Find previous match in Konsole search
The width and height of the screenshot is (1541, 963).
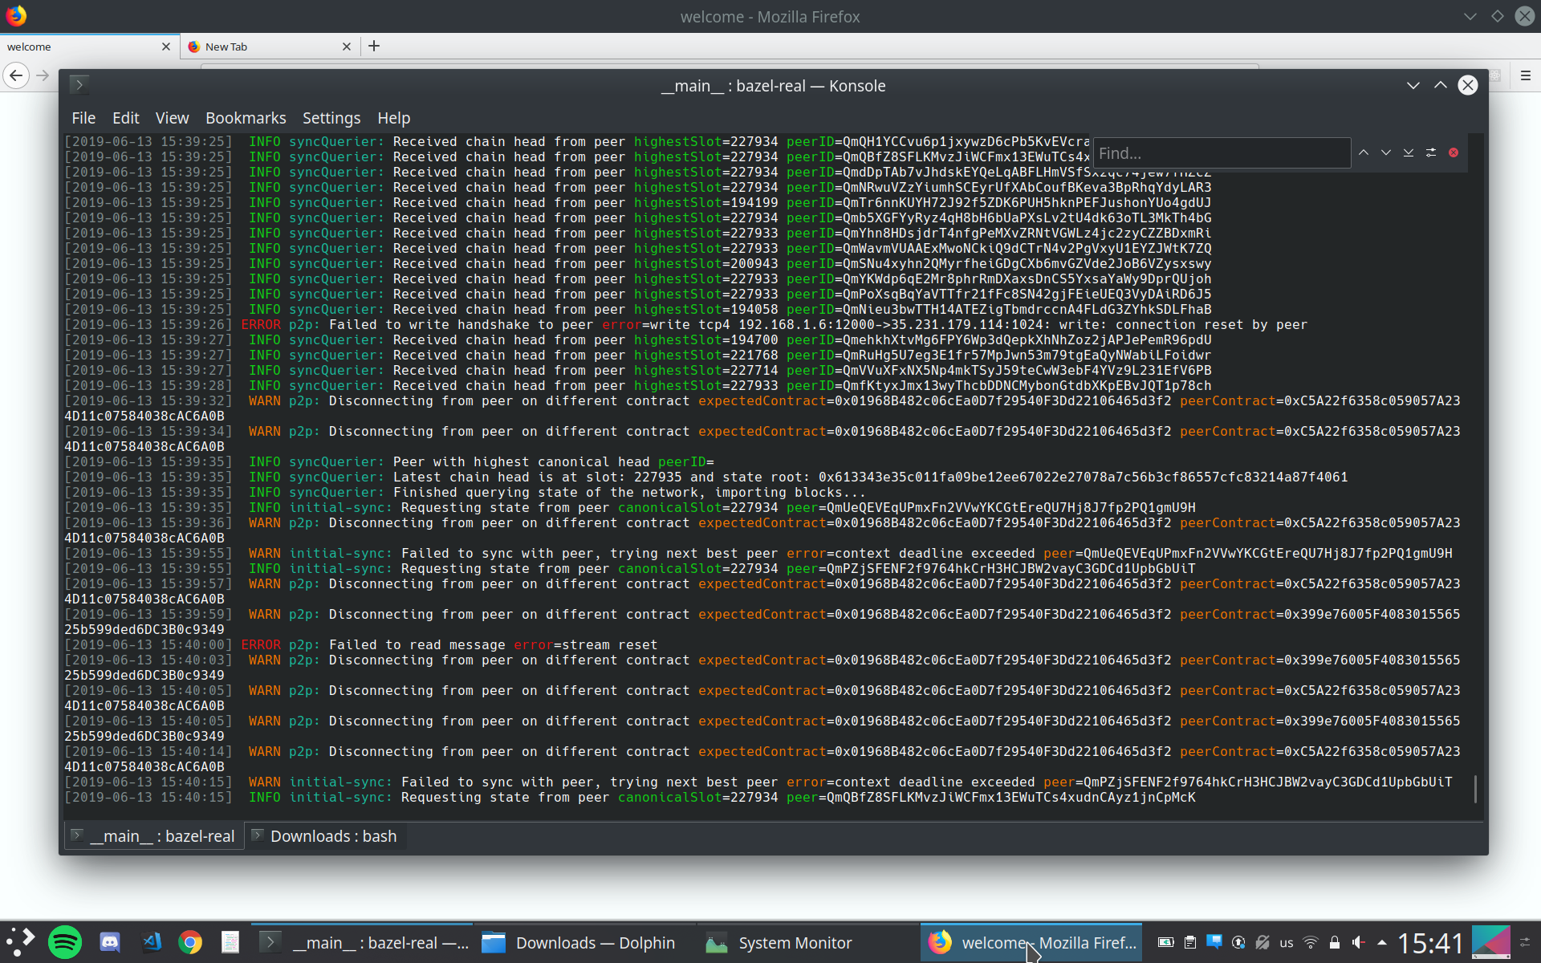[1363, 152]
